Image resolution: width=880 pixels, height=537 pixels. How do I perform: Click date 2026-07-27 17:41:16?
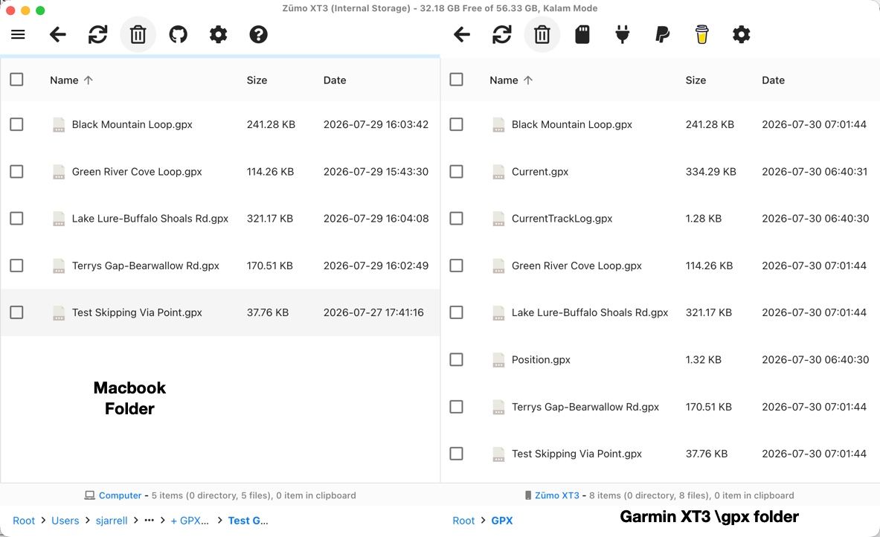(373, 312)
